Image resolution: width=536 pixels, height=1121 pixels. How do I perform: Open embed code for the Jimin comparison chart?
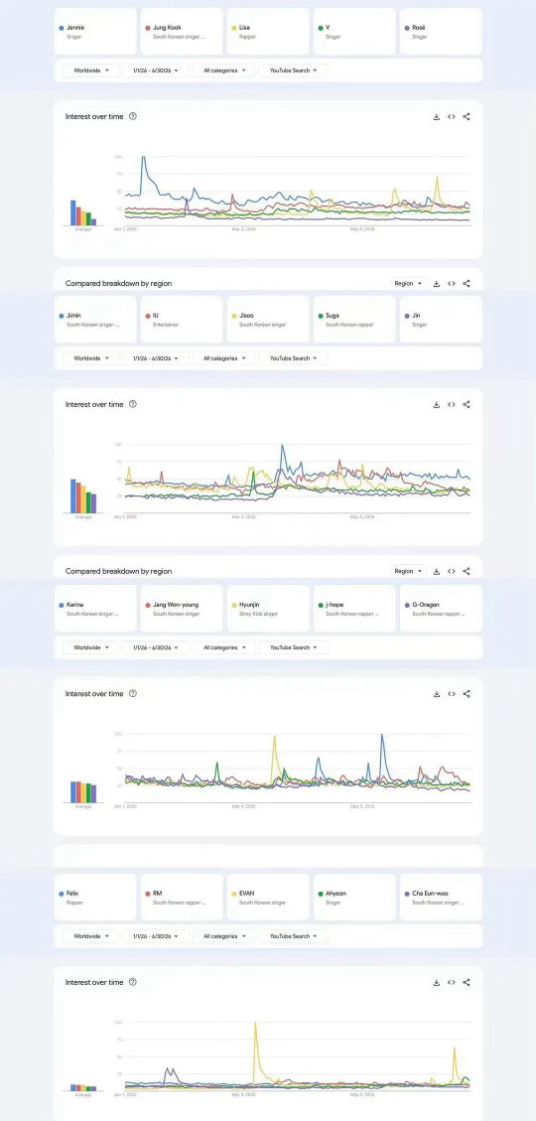(x=451, y=405)
